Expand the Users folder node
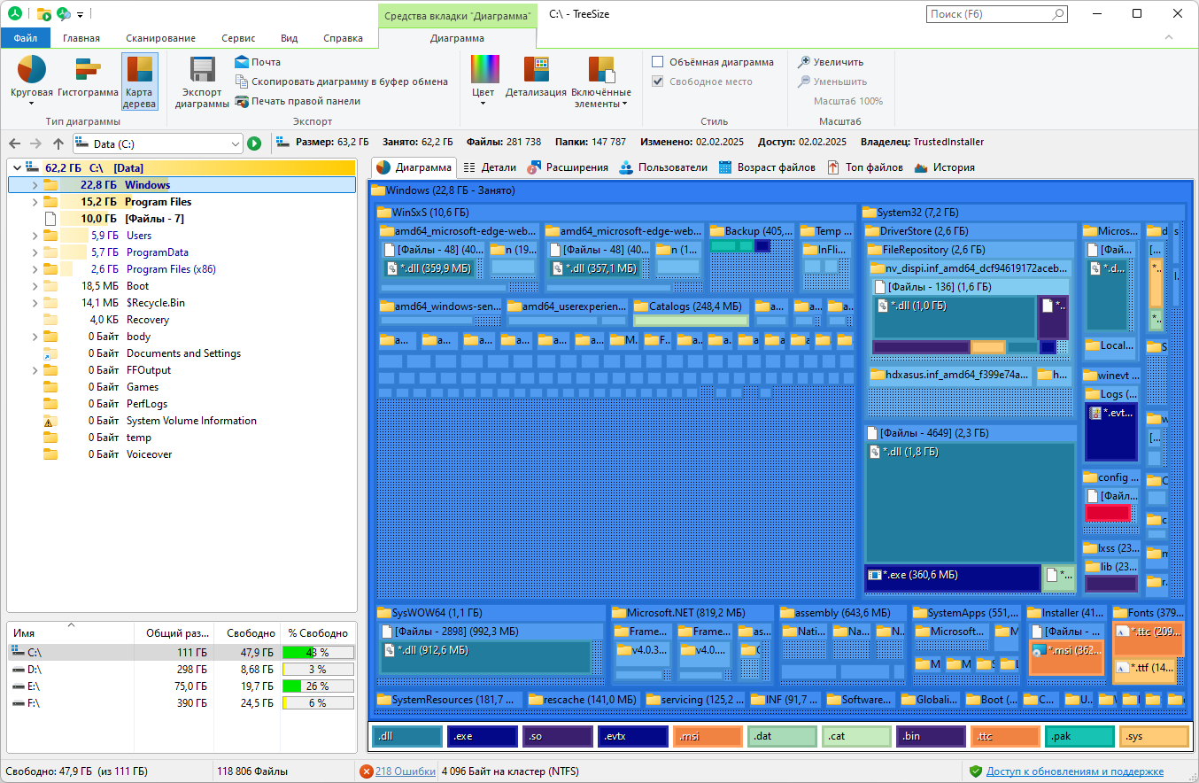 (35, 236)
